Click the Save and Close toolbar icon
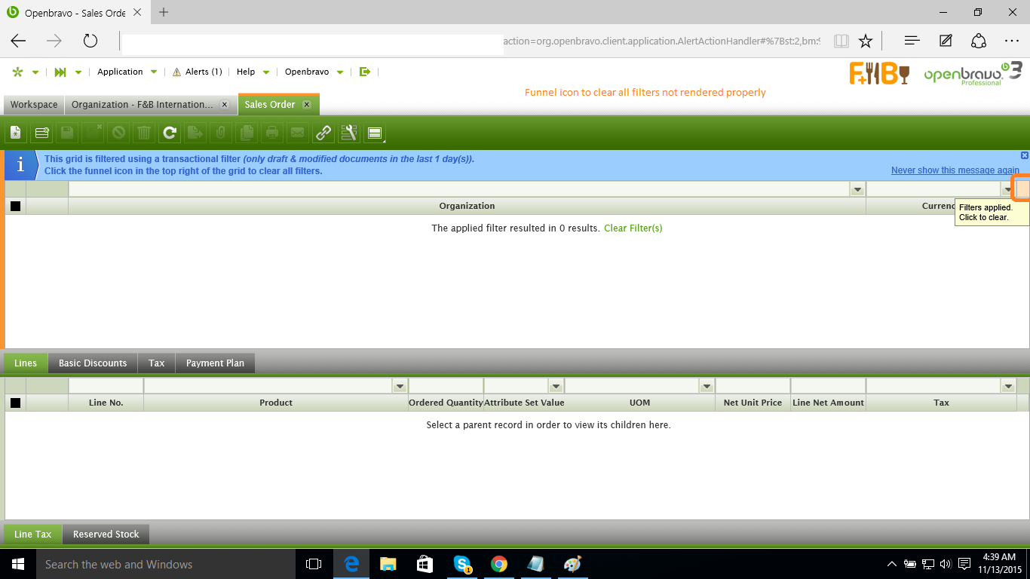Viewport: 1030px width, 579px height. 93,133
